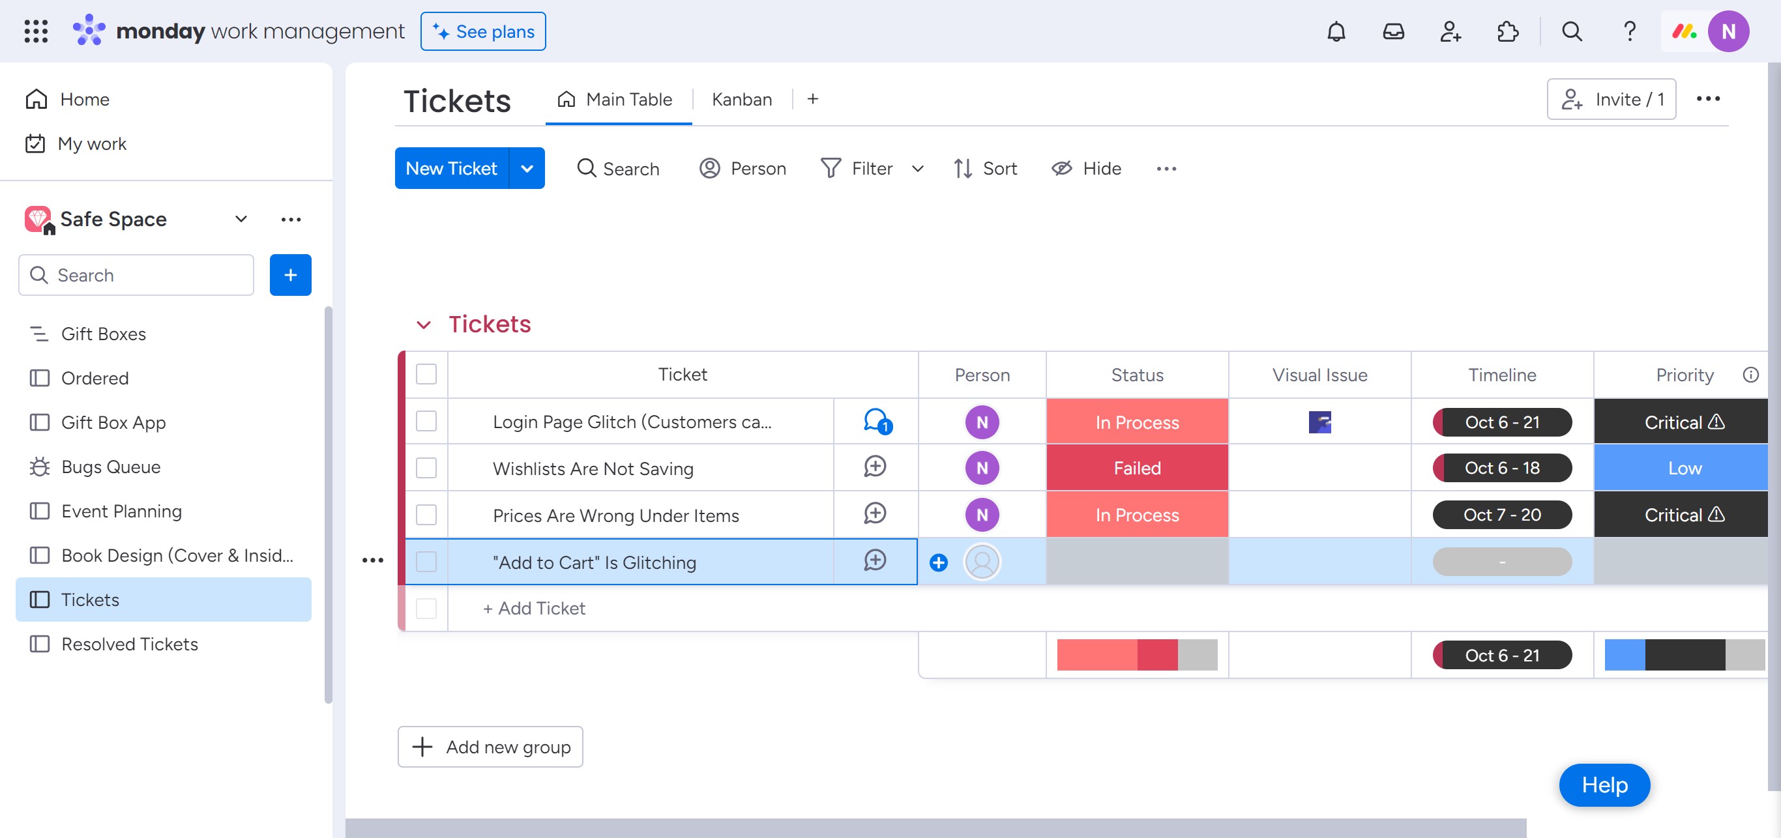Open conversation bubble on Login Page Glitch
This screenshot has height=838, width=1781.
click(876, 421)
